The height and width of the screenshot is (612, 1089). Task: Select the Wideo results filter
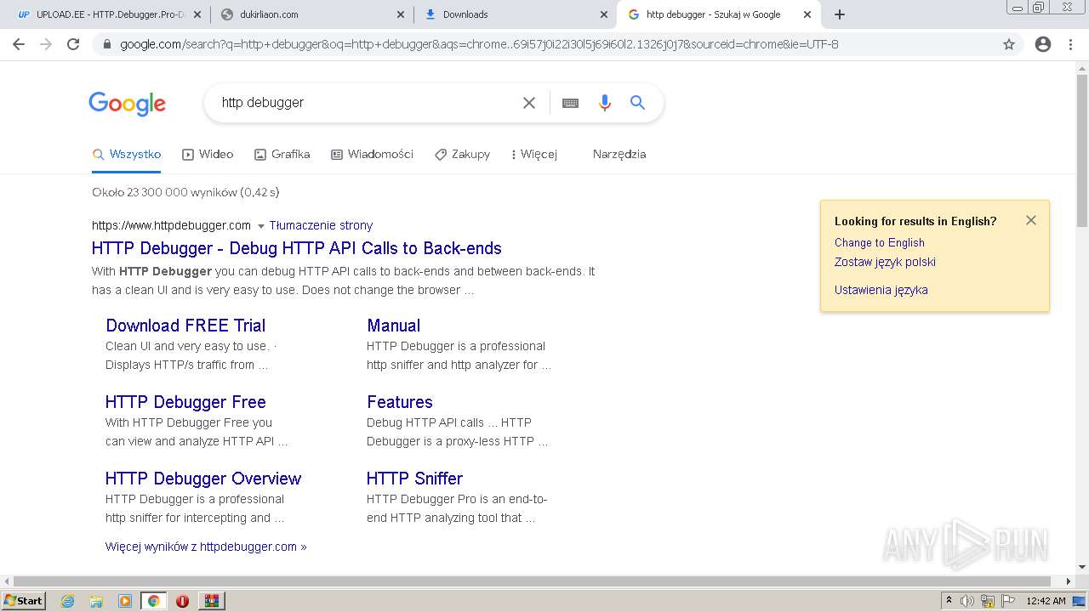[208, 155]
